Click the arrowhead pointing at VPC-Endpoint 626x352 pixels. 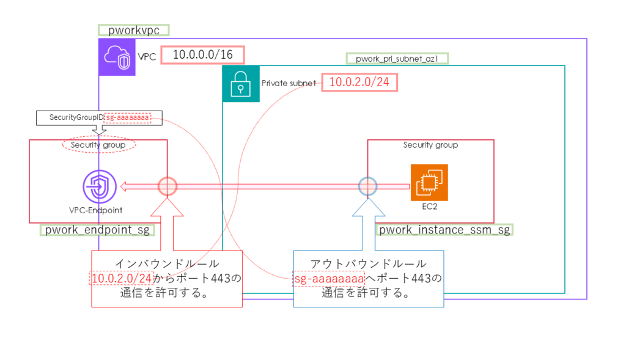click(x=125, y=186)
